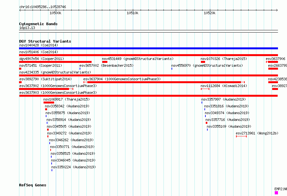
Task: Select the blue nsv1040428 variant bar
Action: pyautogui.click(x=148, y=48)
